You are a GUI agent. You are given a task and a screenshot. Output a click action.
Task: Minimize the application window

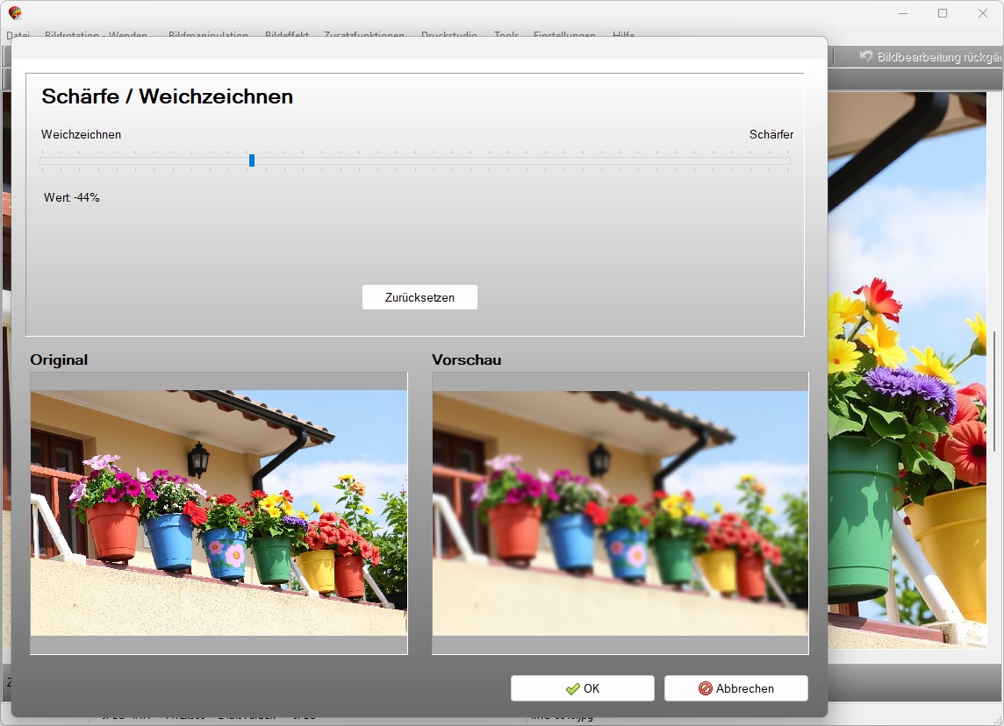[x=902, y=13]
